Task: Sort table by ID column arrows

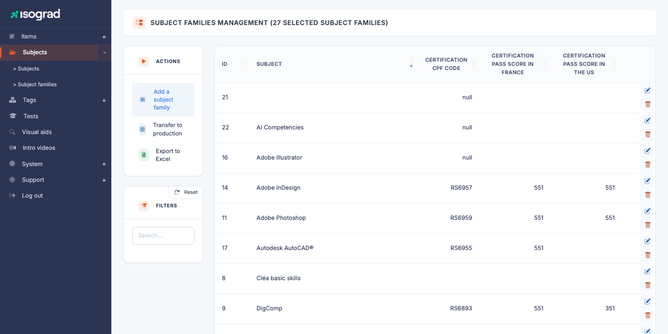Action: (x=242, y=64)
